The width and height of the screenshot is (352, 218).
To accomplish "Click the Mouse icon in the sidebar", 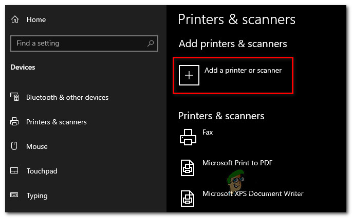I will click(15, 146).
